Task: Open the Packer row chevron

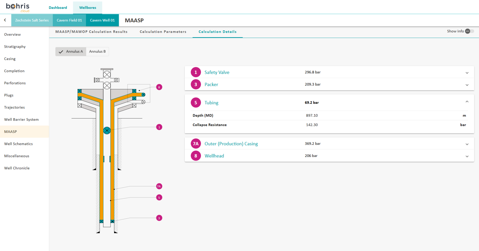Action: point(467,85)
